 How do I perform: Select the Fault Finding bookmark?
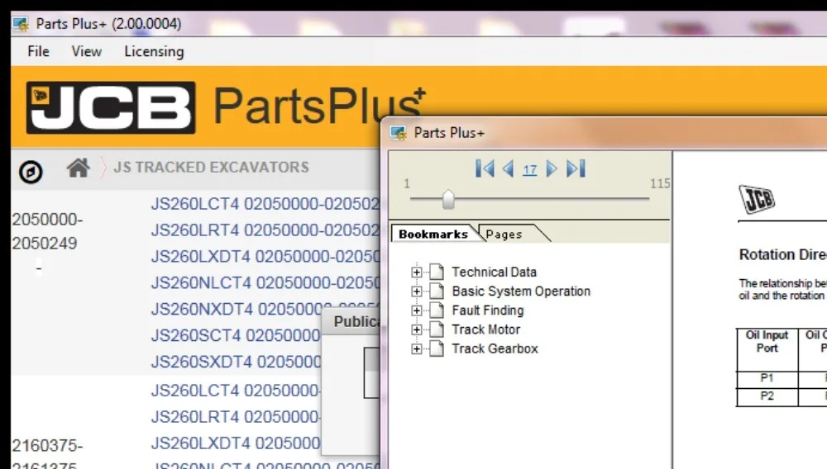click(x=488, y=310)
